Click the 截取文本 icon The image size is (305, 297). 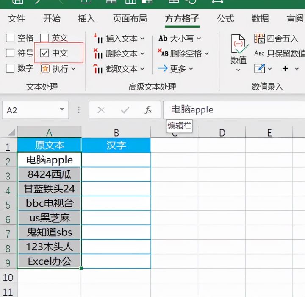(x=98, y=69)
